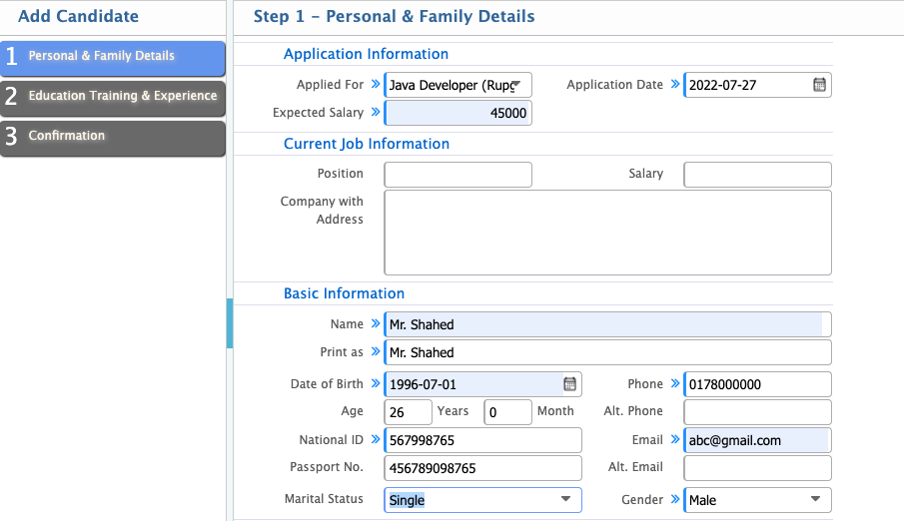This screenshot has height=521, width=904.
Task: Open the Application Date calendar picker icon
Action: coord(819,85)
